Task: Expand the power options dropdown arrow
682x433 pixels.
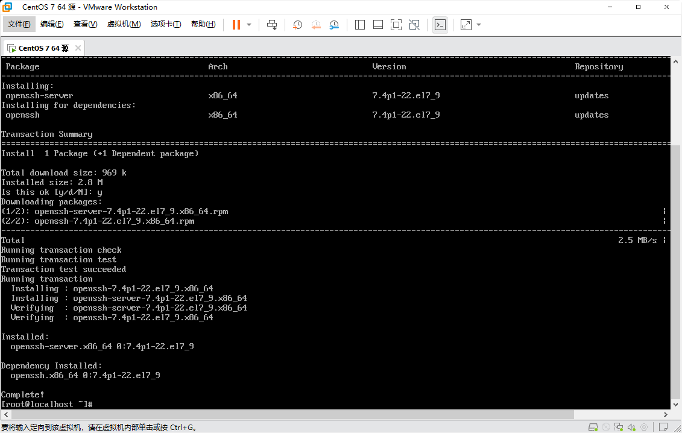Action: coord(249,25)
